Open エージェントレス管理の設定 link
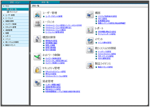The height and width of the screenshot is (107, 150). click(55, 32)
